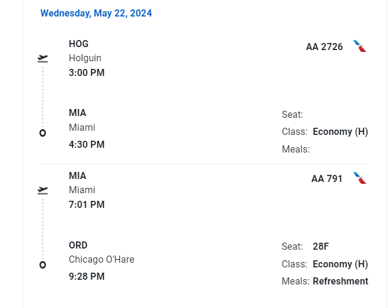Click the takeoff plane icon next to Miami 7:01 PM
Image resolution: width=392 pixels, height=308 pixels.
(43, 190)
